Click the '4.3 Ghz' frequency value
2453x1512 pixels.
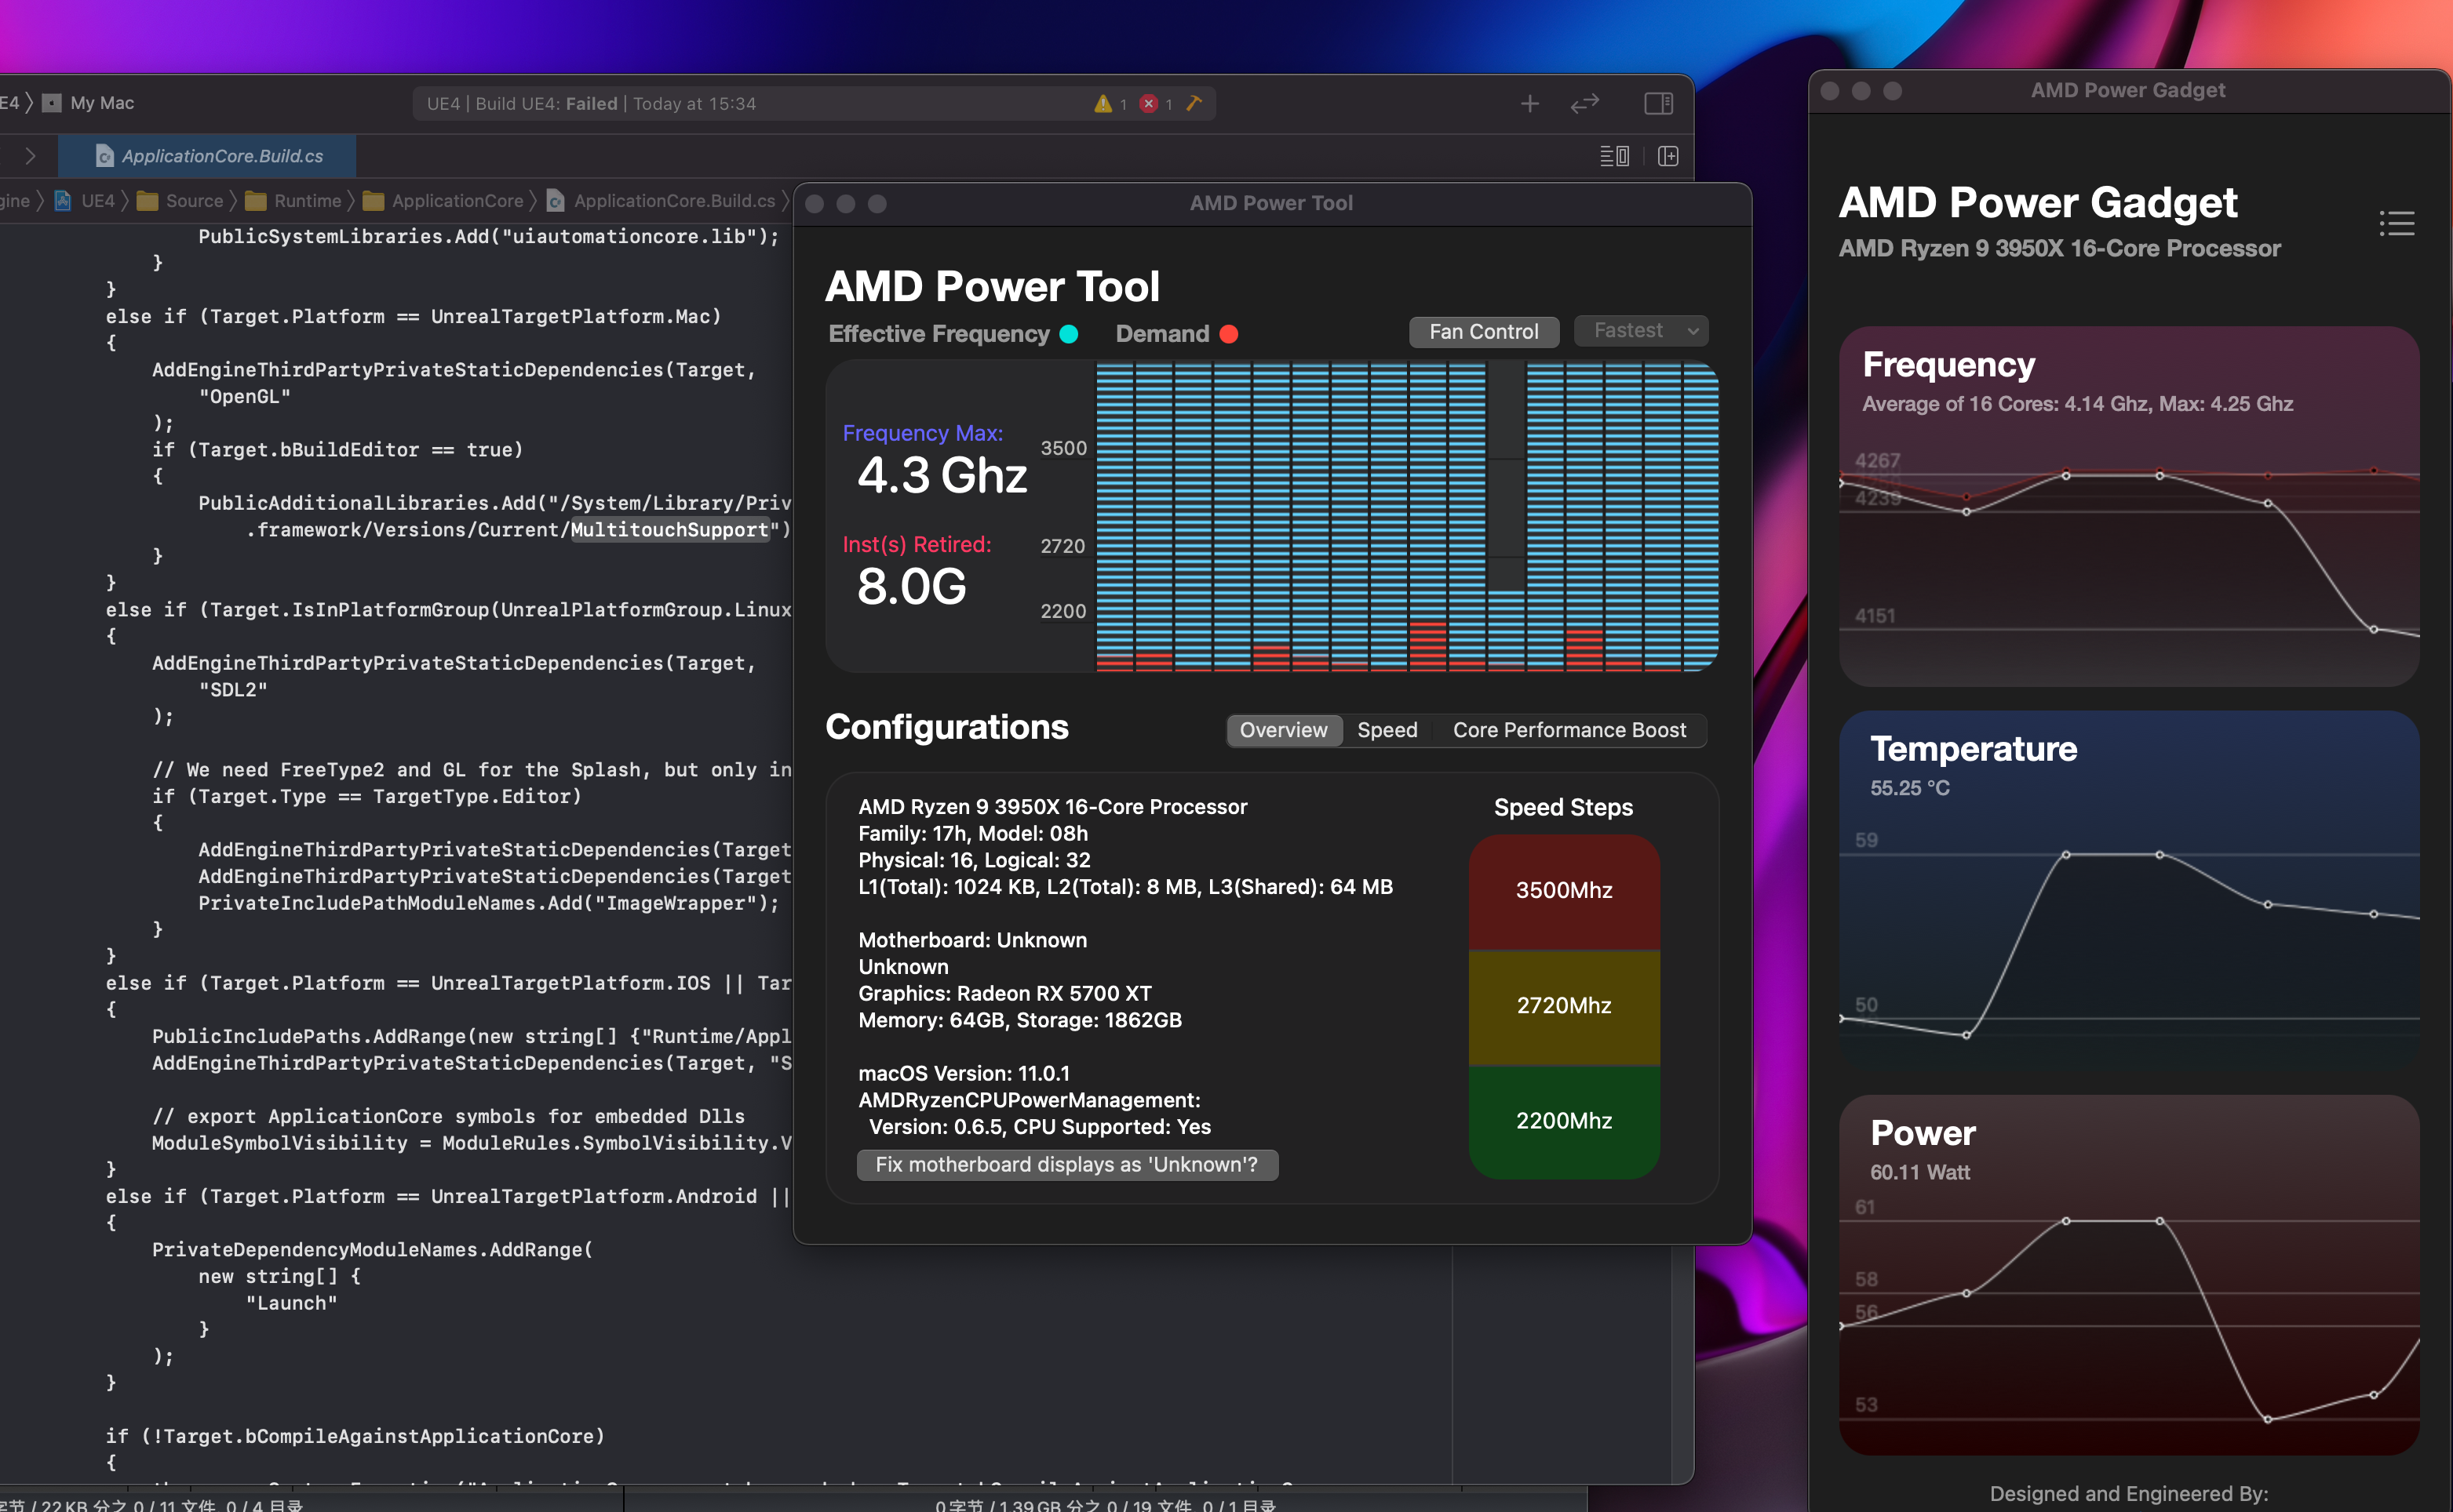click(942, 476)
